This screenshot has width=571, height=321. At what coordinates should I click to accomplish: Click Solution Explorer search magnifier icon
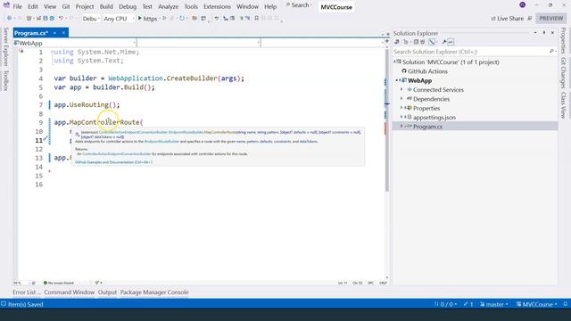[x=551, y=52]
